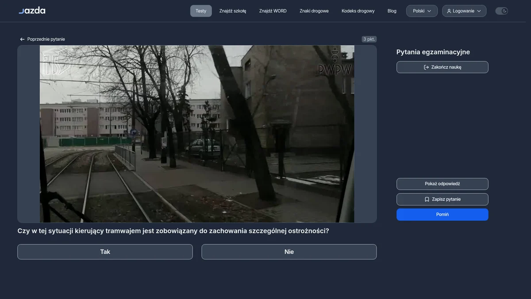Skip question using Pomiń button

(442, 214)
